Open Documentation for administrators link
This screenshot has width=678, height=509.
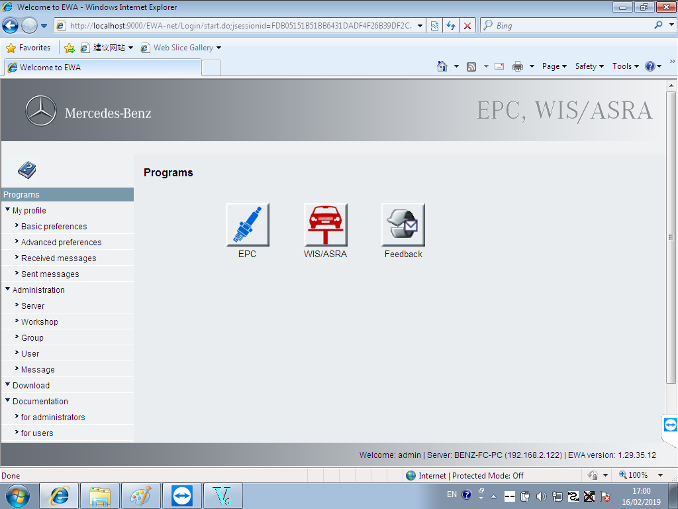point(53,418)
